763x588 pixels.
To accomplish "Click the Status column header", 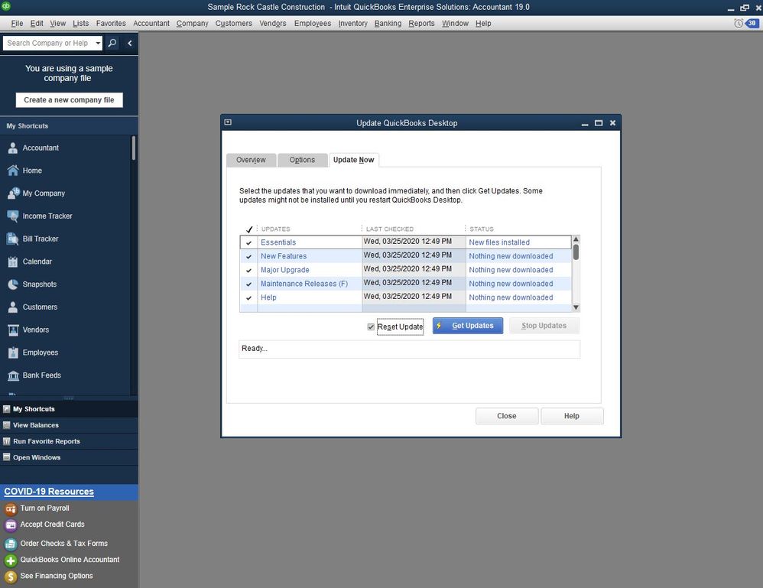I will click(482, 229).
